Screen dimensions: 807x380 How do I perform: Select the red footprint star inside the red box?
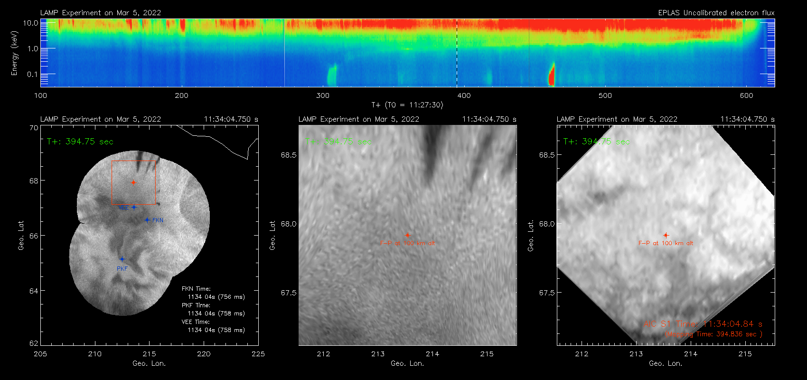[x=134, y=182]
